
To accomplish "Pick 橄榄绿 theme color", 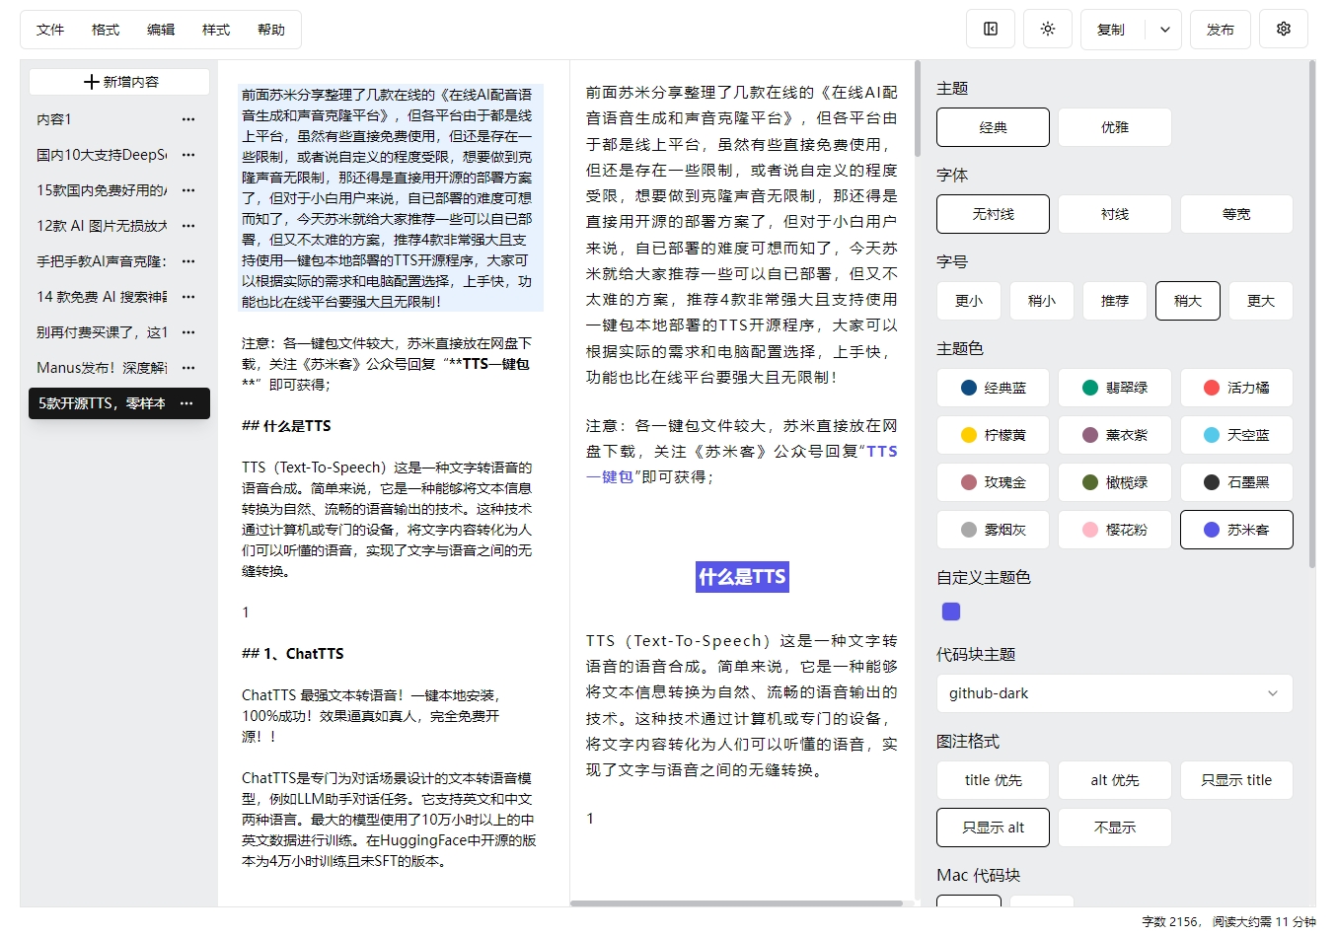I will tap(1115, 482).
